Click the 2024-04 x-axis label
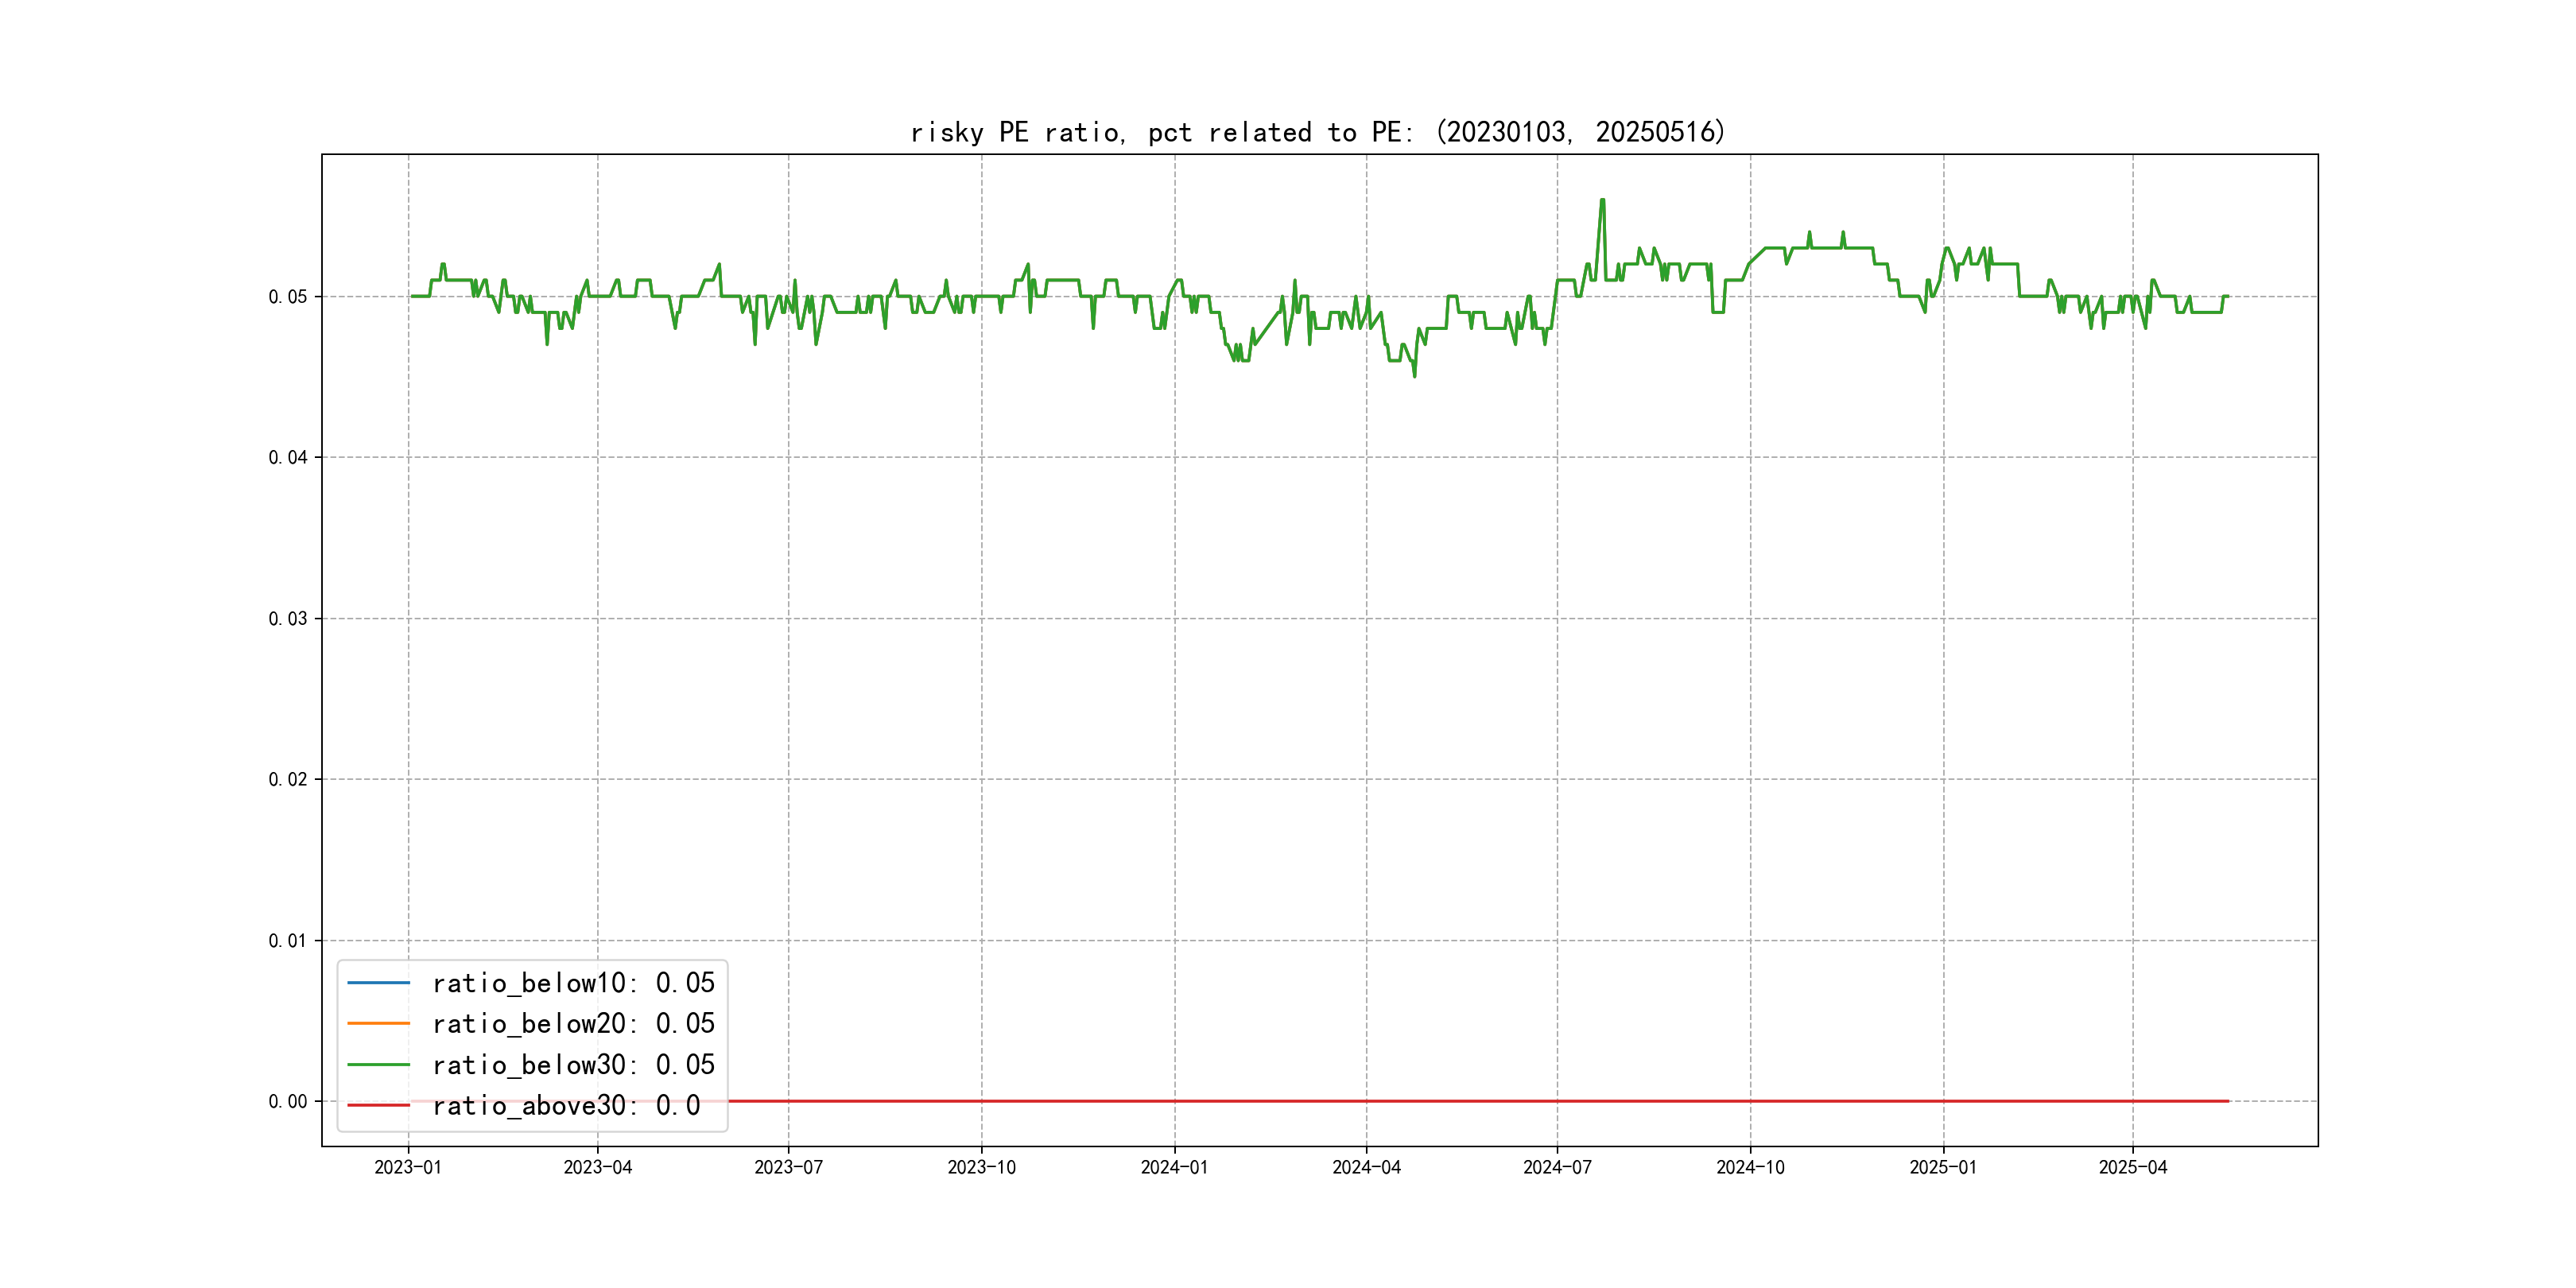 [1366, 1168]
